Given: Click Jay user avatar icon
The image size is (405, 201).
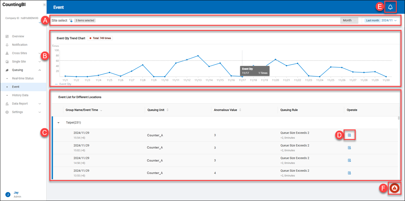Looking at the screenshot, I should (x=8, y=194).
